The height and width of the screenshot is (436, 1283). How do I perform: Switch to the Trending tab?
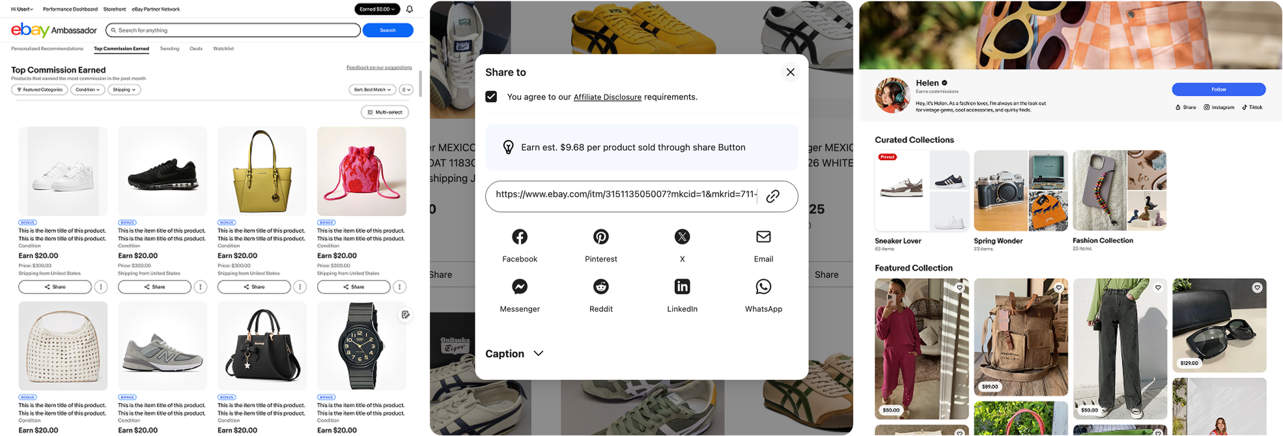[x=169, y=49]
